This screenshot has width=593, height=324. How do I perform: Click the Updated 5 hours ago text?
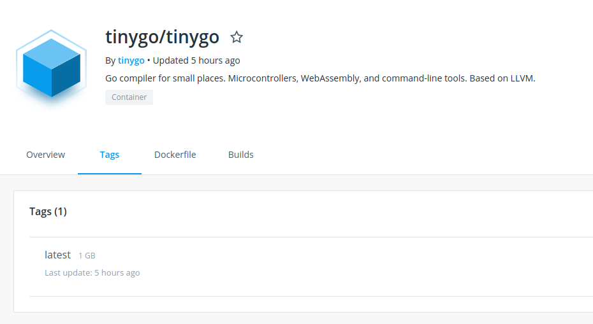[196, 60]
